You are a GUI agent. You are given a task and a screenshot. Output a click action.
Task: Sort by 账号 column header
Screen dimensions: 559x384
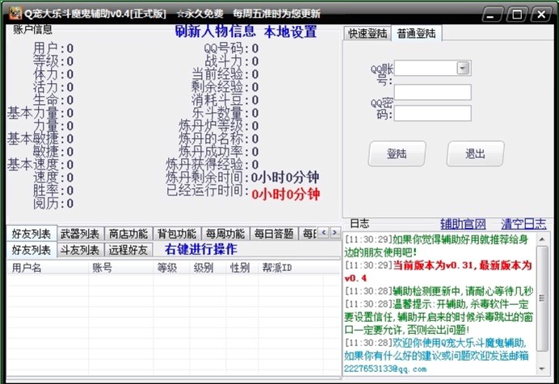click(x=121, y=268)
